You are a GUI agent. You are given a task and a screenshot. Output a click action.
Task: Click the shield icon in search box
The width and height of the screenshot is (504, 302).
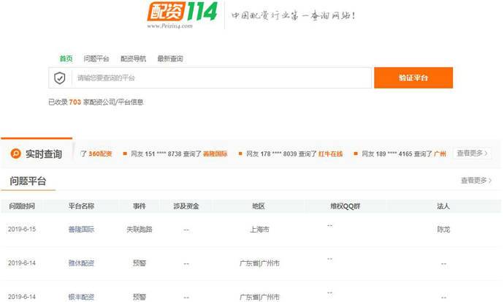(60, 78)
